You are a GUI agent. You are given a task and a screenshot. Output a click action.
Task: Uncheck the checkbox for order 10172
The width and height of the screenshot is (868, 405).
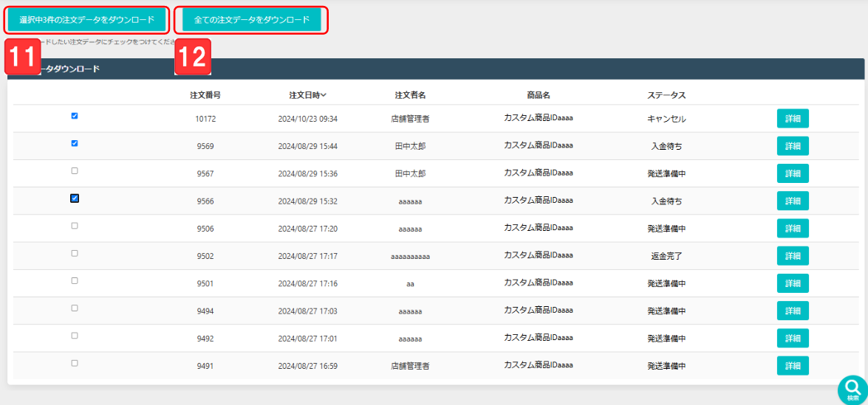coord(75,116)
